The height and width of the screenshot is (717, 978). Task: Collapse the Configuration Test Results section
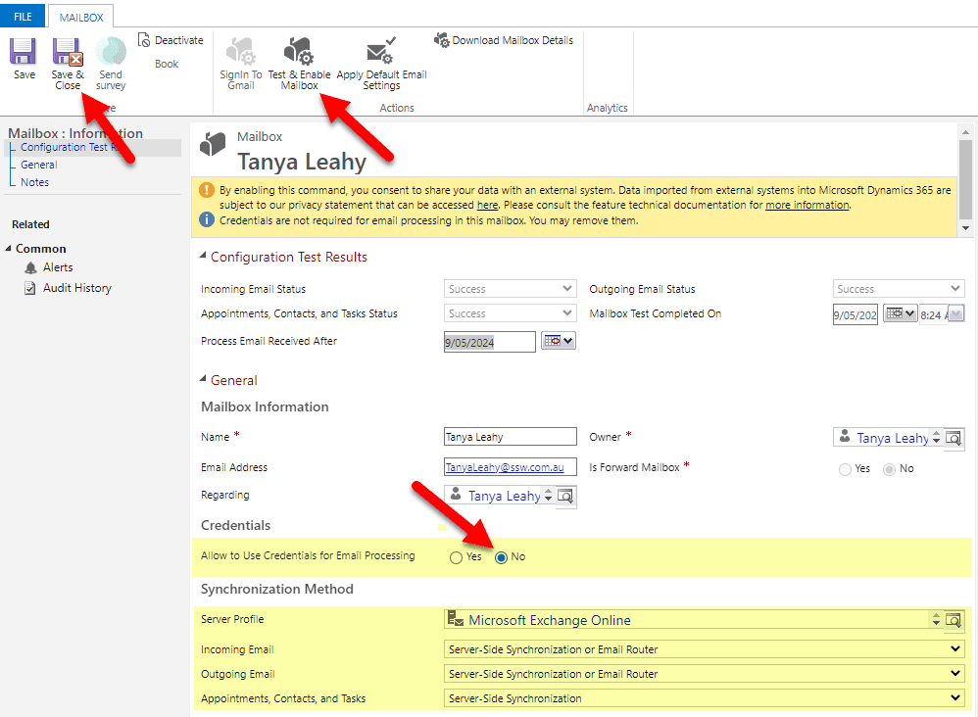tap(203, 257)
